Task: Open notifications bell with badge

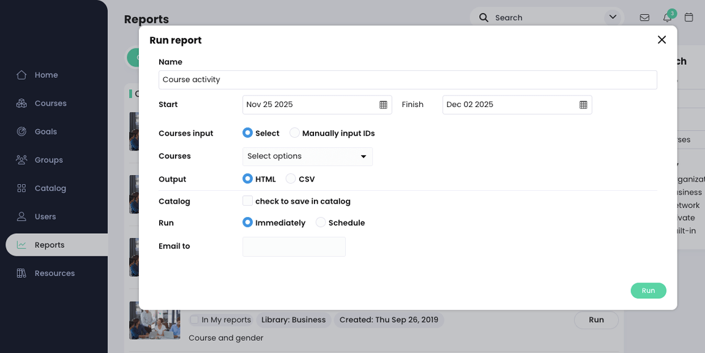Action: coord(668,17)
